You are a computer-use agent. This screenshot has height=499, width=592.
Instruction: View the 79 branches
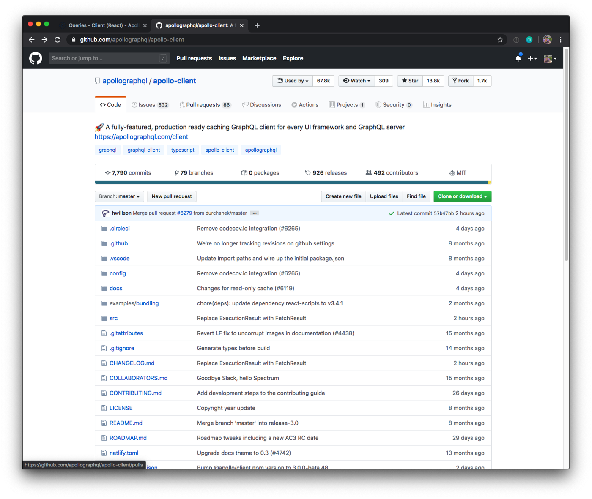194,173
